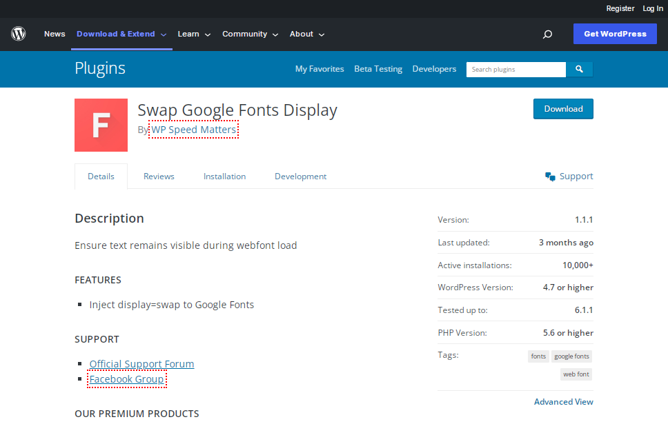Open Support via speech bubble icon
Image resolution: width=668 pixels, height=424 pixels.
550,176
